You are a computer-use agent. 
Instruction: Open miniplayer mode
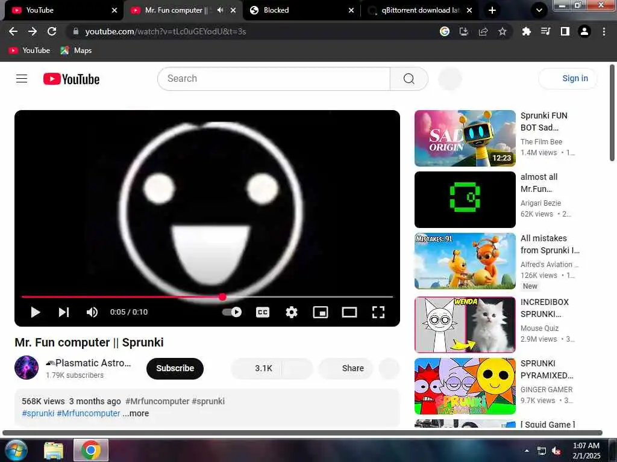point(321,312)
